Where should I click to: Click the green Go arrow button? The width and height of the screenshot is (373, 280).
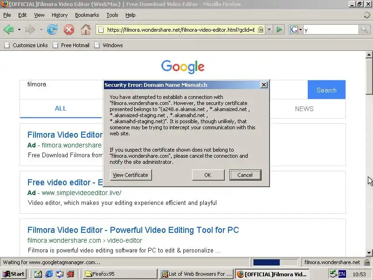(279, 30)
